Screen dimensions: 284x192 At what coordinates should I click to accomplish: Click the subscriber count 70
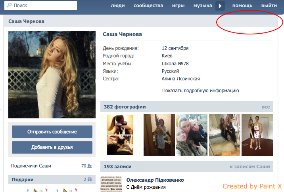[x=84, y=166]
